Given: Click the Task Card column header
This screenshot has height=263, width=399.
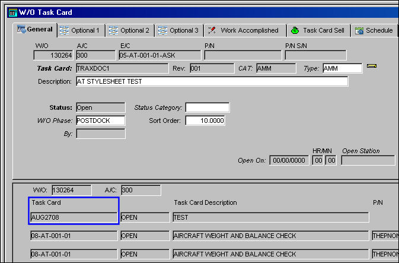Looking at the screenshot, I should [46, 202].
